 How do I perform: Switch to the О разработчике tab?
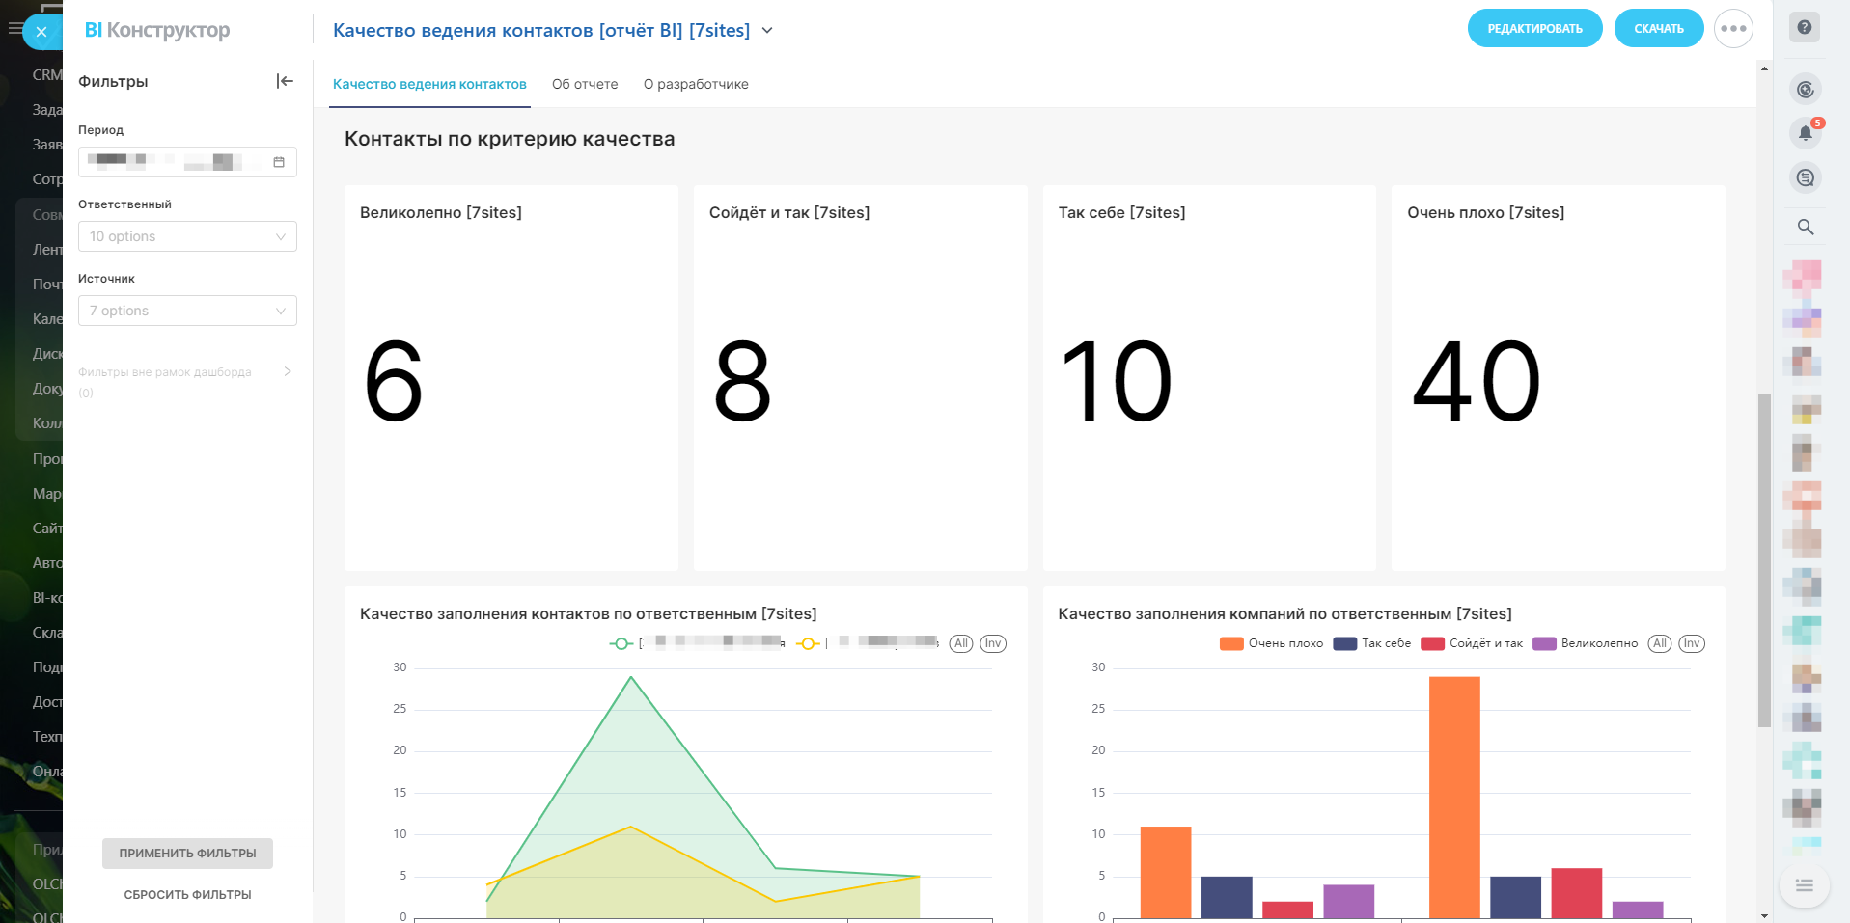pyautogui.click(x=696, y=85)
